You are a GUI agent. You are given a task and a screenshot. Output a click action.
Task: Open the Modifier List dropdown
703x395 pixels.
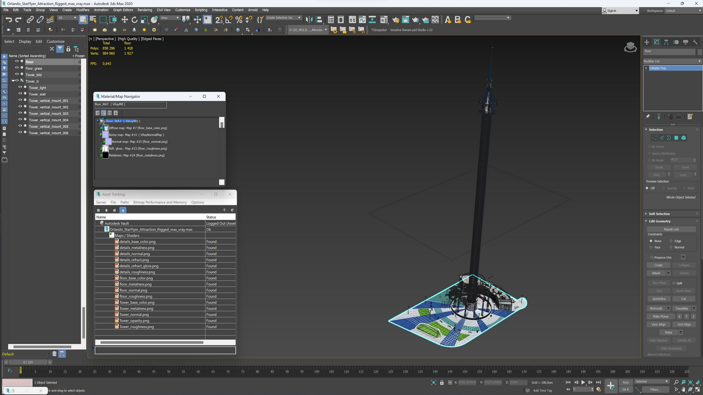coord(672,61)
